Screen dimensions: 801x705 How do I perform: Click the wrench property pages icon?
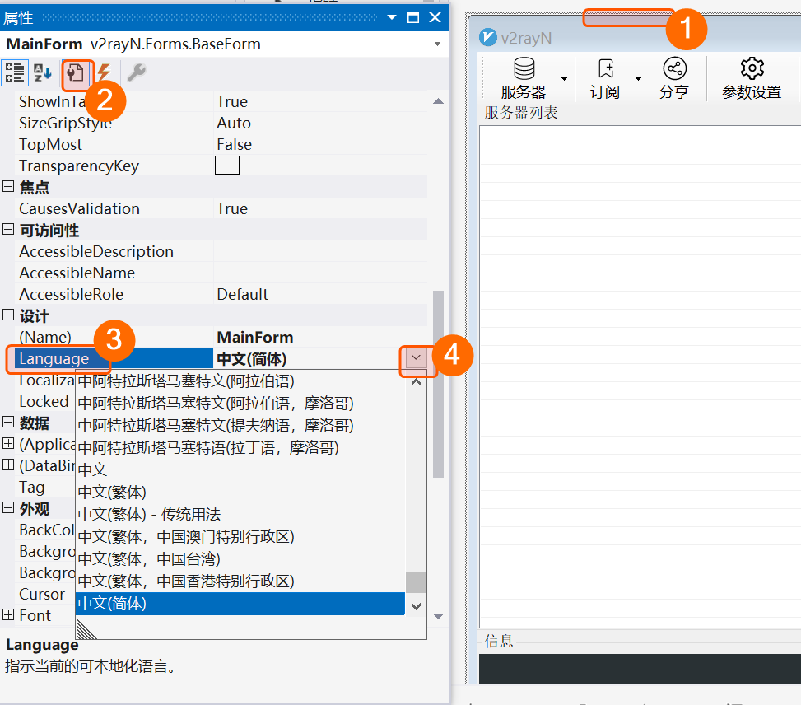pyautogui.click(x=136, y=73)
